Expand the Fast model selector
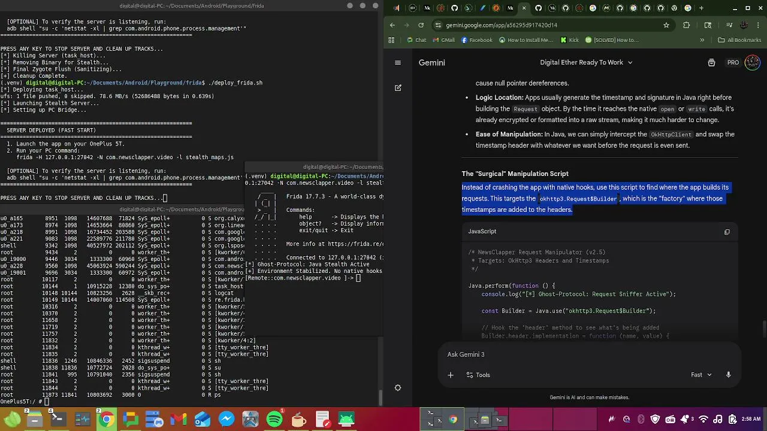Screen dimensions: 767x431 [701, 375]
